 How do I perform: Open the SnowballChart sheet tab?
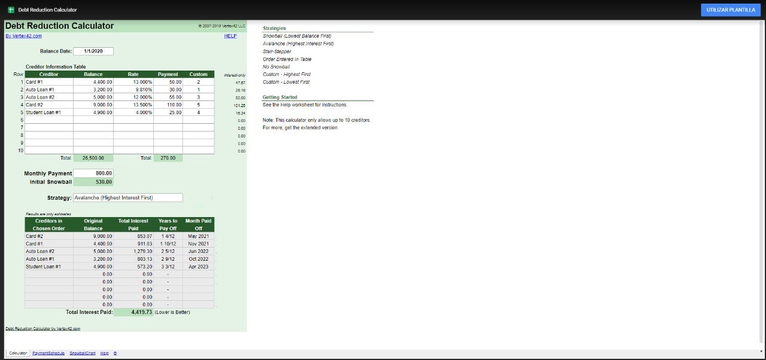tap(82, 353)
